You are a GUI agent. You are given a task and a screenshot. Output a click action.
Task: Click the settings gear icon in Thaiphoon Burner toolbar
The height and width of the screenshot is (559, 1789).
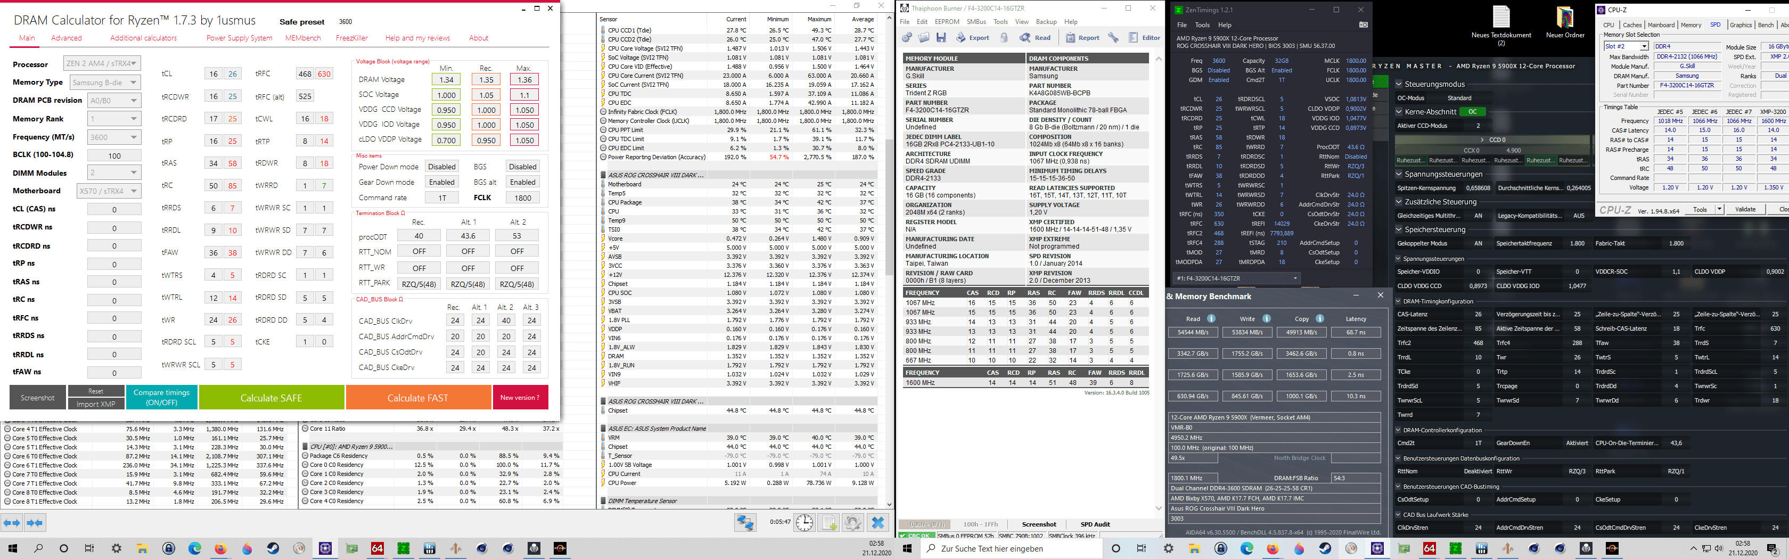tap(908, 37)
